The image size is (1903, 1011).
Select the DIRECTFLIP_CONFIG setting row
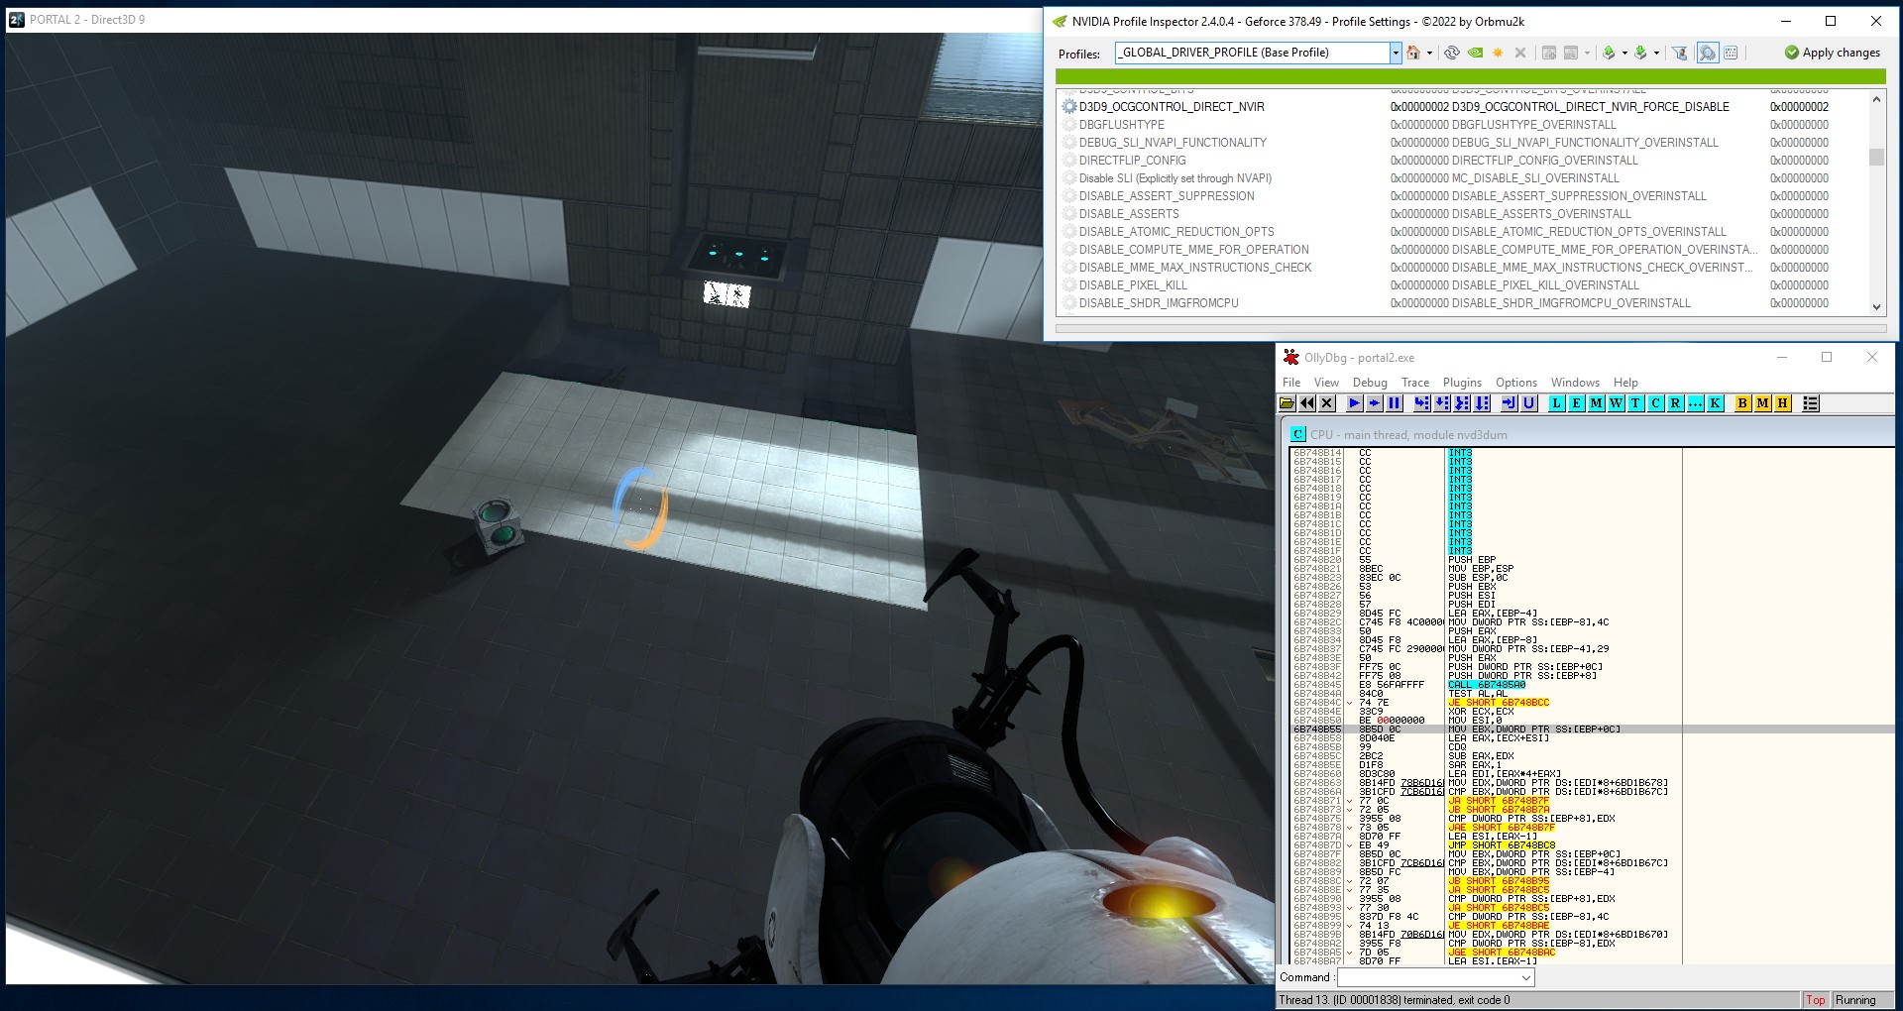[1463, 161]
